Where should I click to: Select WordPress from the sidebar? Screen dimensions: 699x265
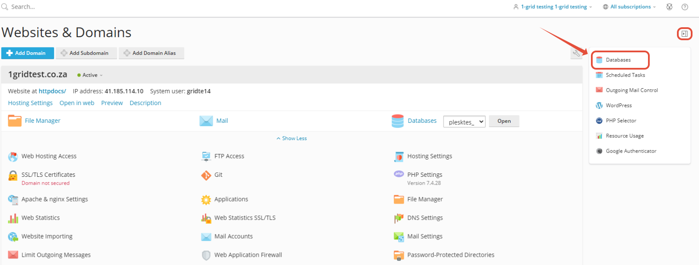pyautogui.click(x=619, y=105)
